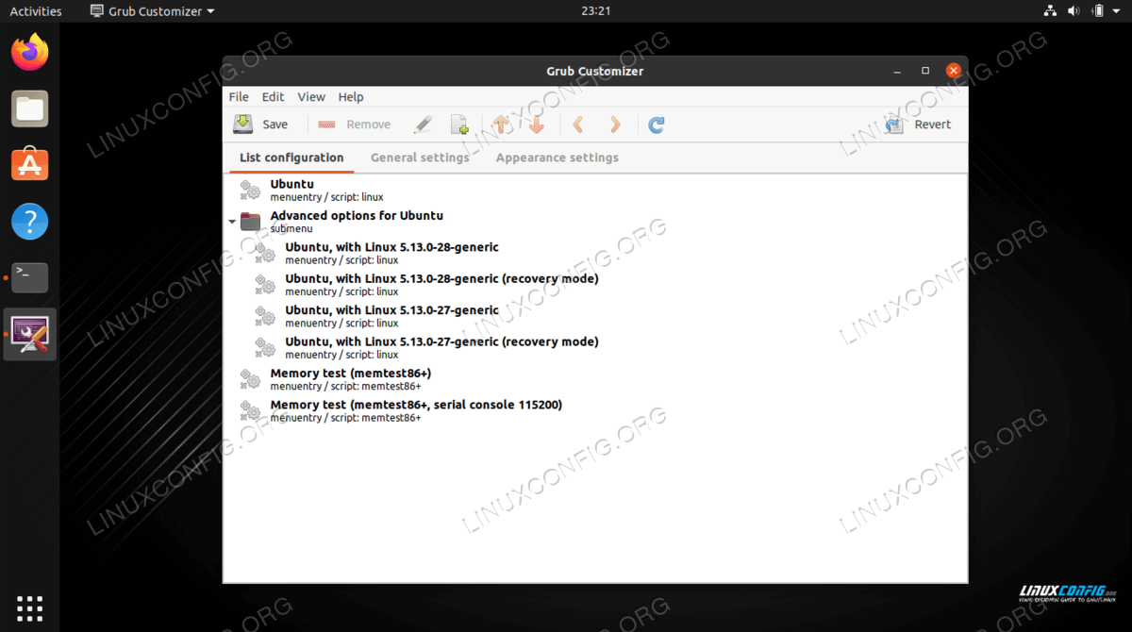Select Ubuntu, with Linux 5.13.0-27-generic entry

click(596, 316)
